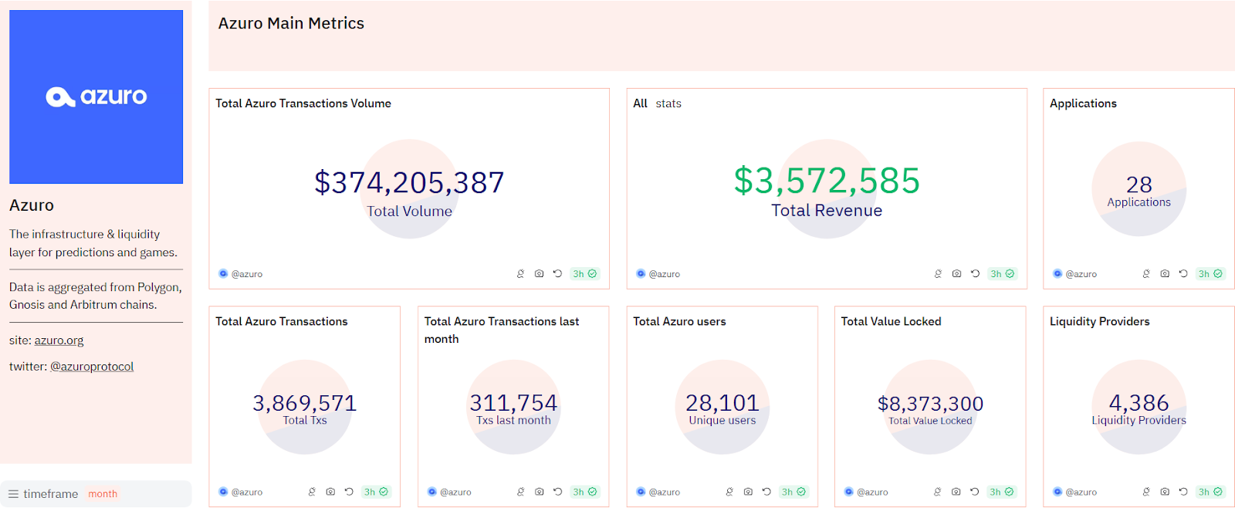The width and height of the screenshot is (1235, 508).
Task: Click camera icon on Liquidity Providers card
Action: coord(1166,492)
